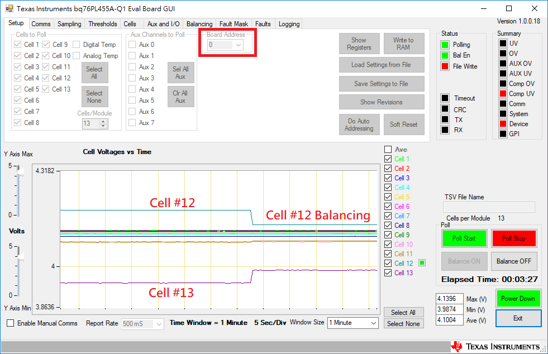Screen dimensions: 548x354
Task: Click Show Registers button
Action: [359, 44]
